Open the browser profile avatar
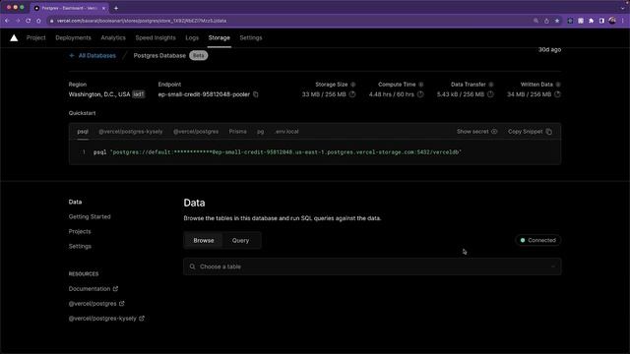The image size is (630, 354). (612, 21)
